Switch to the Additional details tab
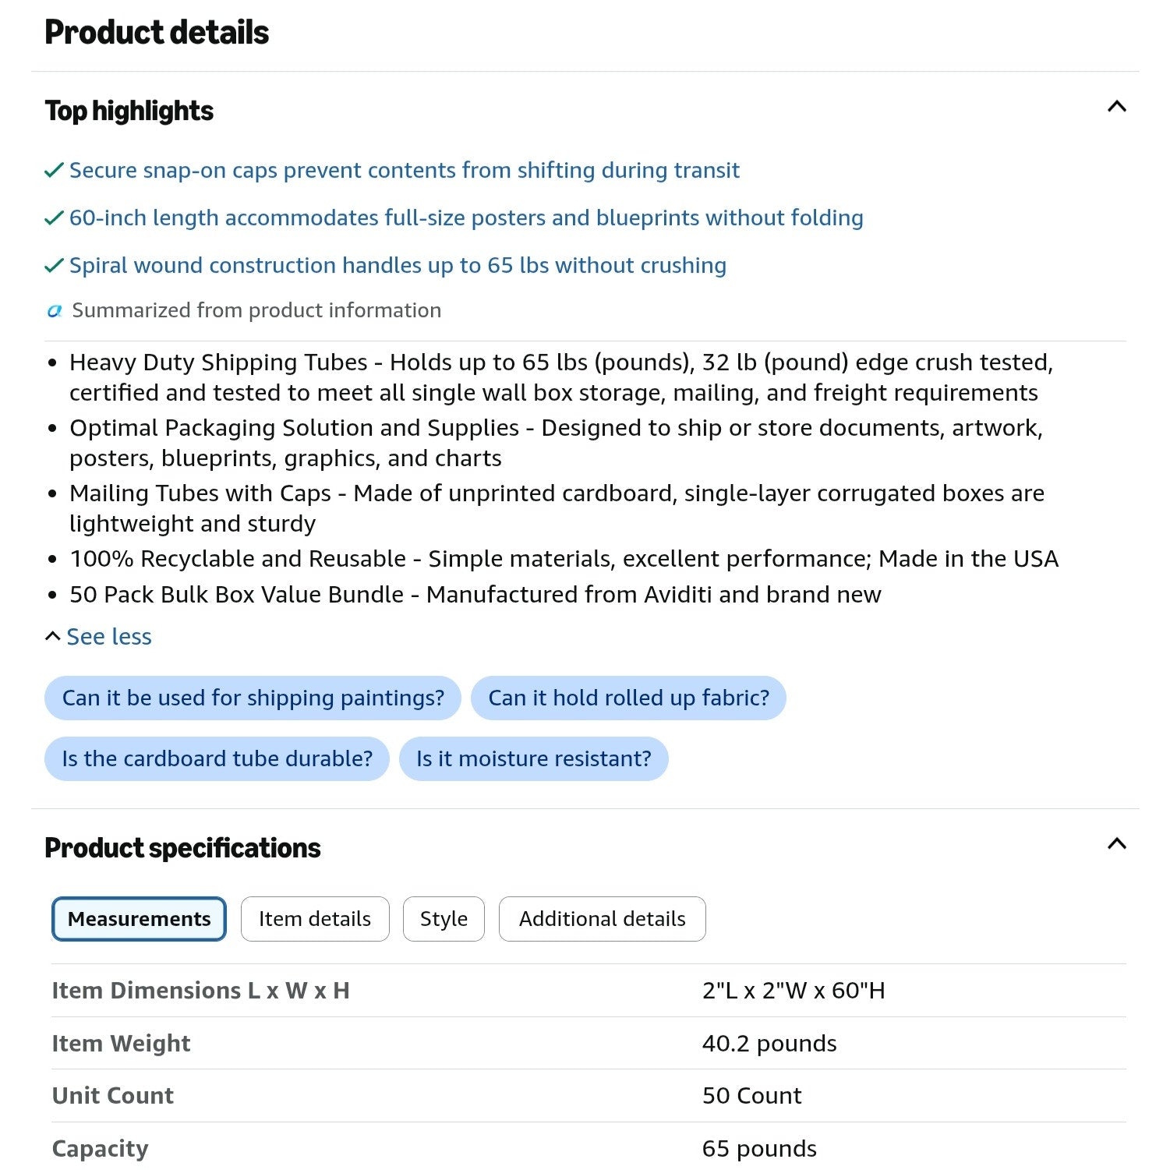Screen dimensions: 1170x1170 [x=603, y=919]
